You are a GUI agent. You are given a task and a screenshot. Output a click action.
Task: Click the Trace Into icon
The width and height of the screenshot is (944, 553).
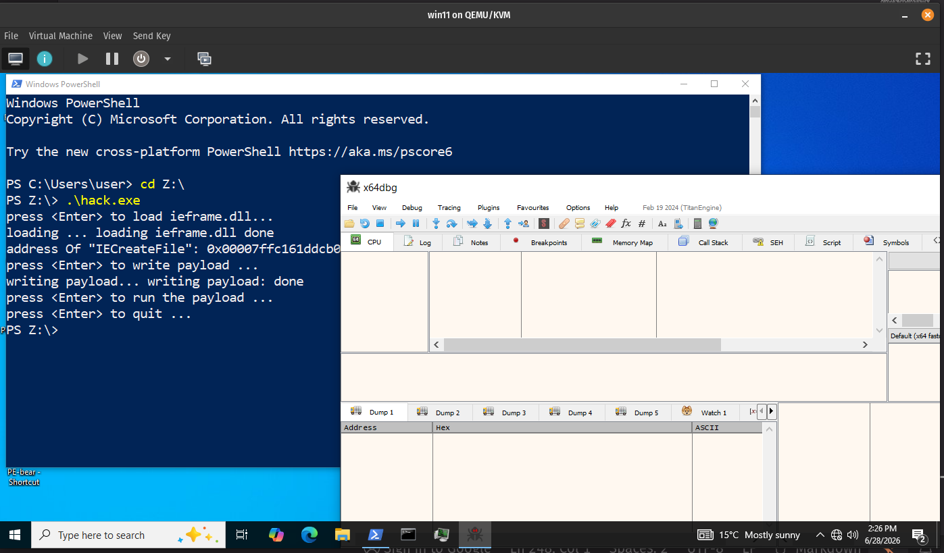[x=472, y=223]
